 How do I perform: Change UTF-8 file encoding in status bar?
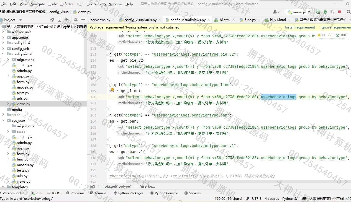(257, 198)
